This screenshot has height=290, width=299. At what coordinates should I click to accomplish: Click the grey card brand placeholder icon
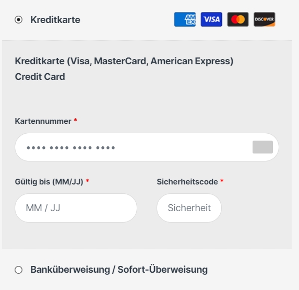click(262, 147)
